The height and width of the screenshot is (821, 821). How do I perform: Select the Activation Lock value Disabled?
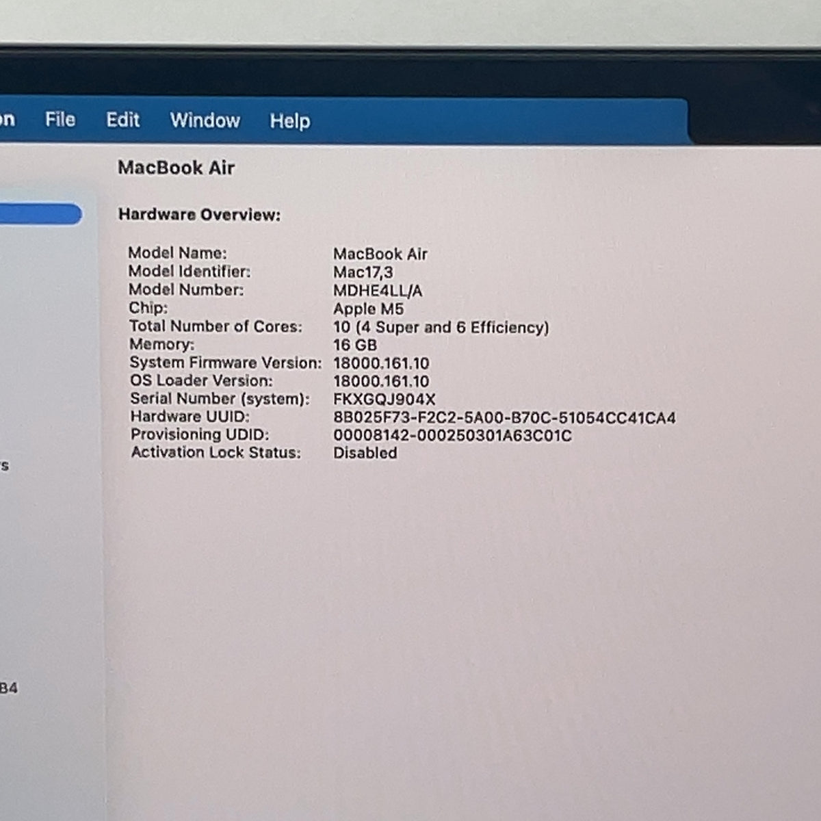click(365, 453)
